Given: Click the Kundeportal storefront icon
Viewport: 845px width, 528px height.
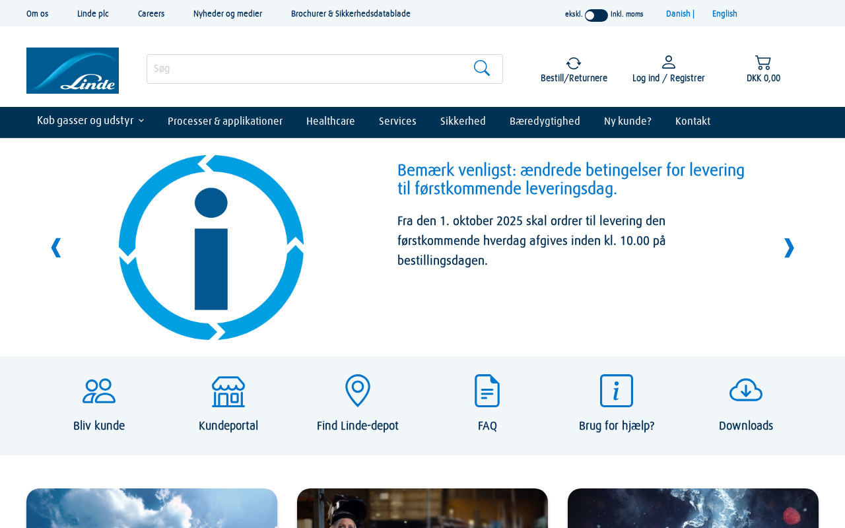Looking at the screenshot, I should [x=228, y=391].
